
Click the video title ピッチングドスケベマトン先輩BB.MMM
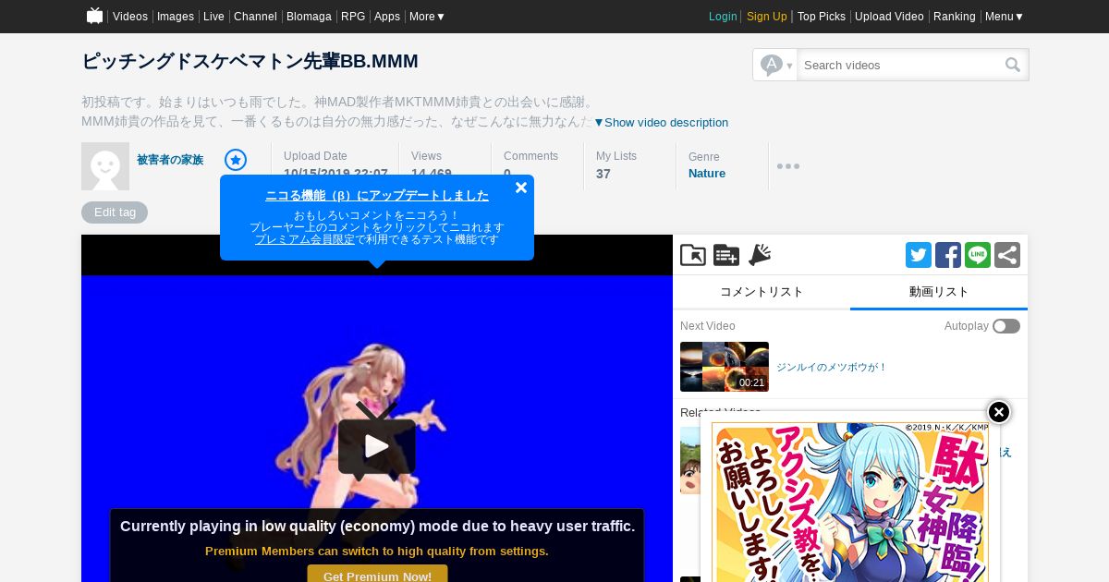coord(250,62)
